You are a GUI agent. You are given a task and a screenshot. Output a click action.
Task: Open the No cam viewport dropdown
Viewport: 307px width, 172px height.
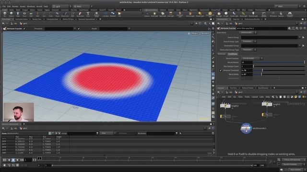(205, 33)
